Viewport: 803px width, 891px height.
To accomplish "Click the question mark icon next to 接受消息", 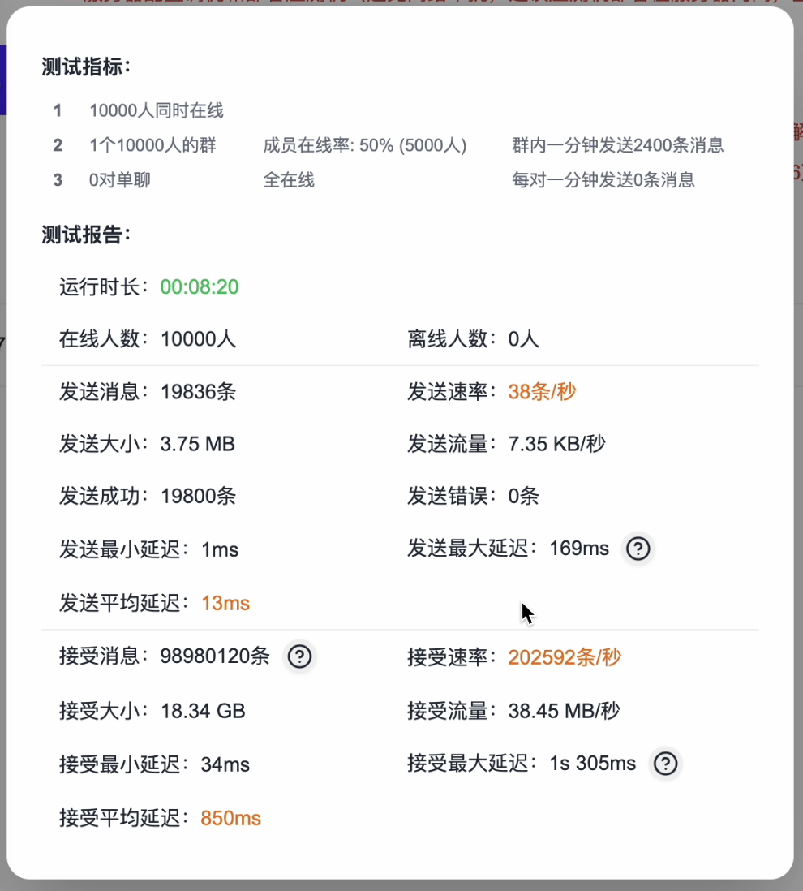I will [x=299, y=657].
